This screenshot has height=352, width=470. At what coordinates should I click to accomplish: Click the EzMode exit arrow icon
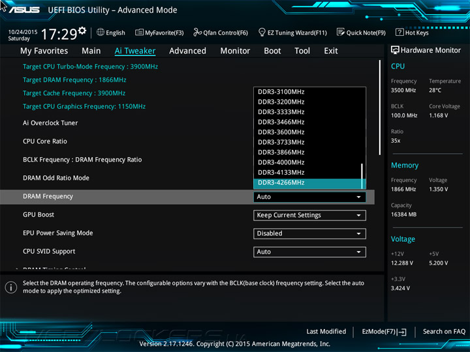click(x=401, y=332)
